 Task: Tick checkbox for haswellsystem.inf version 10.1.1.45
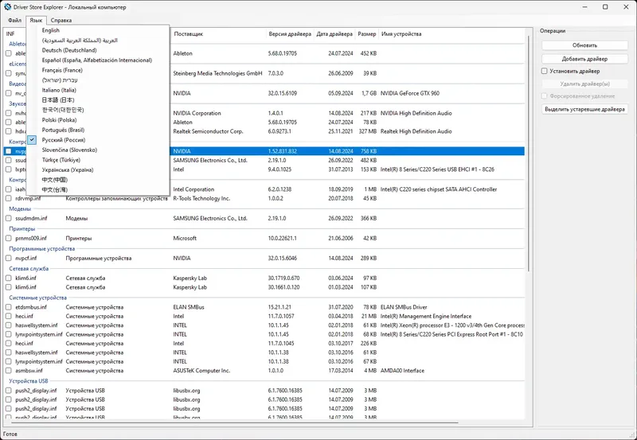[9, 325]
